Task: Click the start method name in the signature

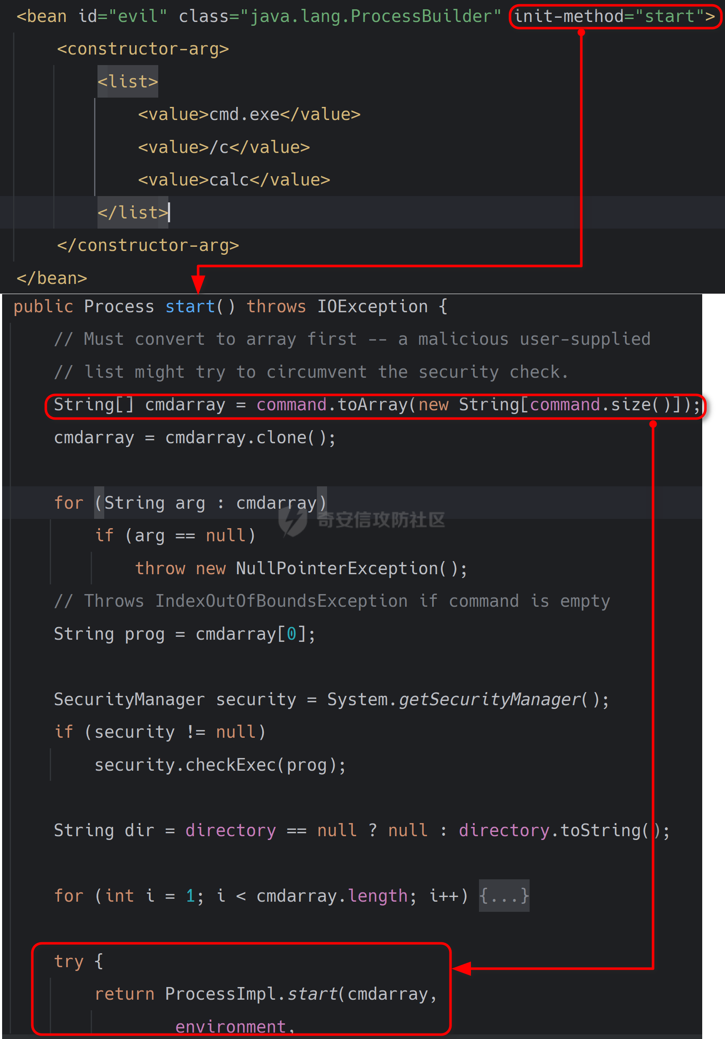Action: coord(190,307)
